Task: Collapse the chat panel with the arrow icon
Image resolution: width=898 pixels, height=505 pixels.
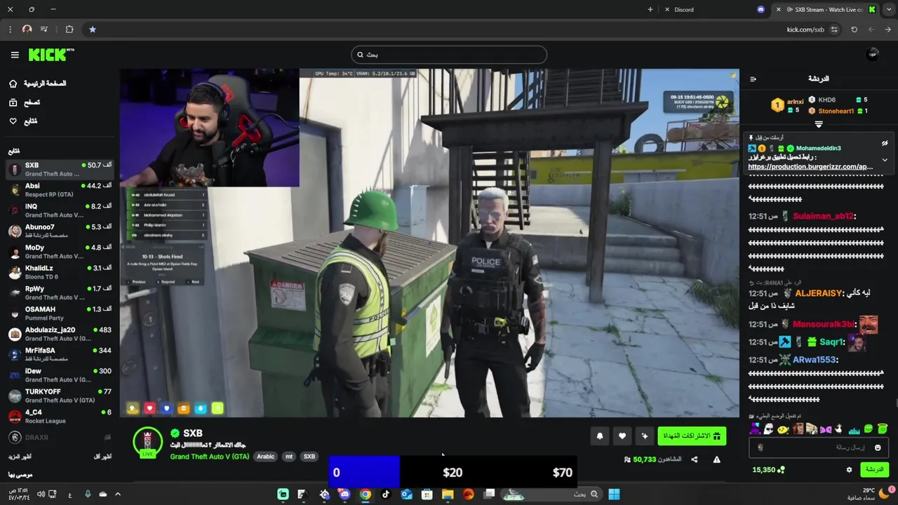Action: point(753,79)
